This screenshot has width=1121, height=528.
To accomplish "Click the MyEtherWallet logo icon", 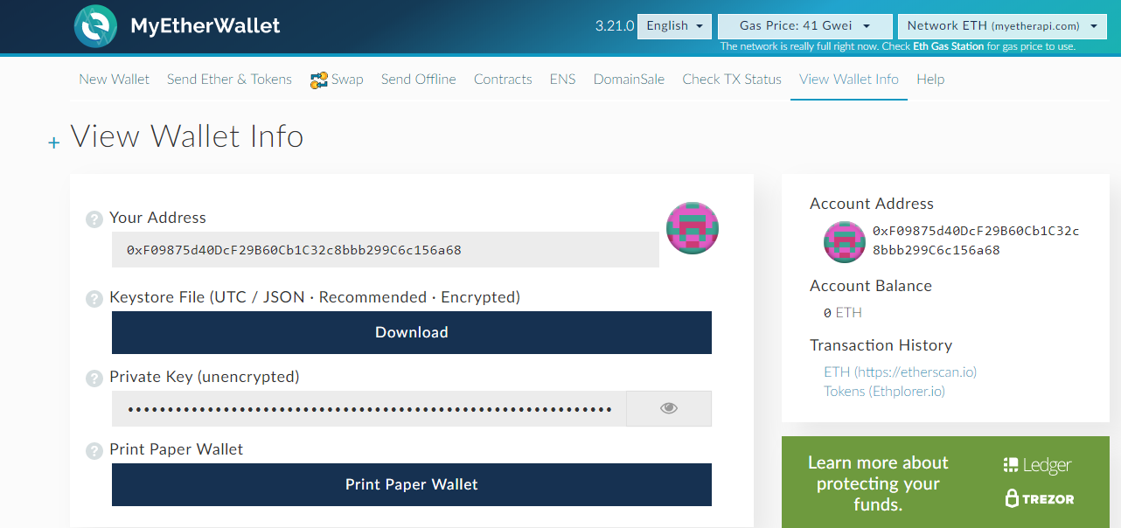I will pyautogui.click(x=95, y=26).
